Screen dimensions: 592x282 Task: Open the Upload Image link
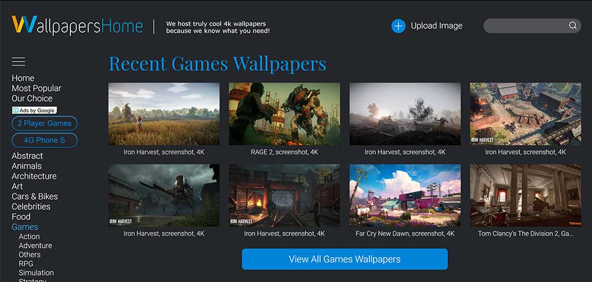click(436, 26)
